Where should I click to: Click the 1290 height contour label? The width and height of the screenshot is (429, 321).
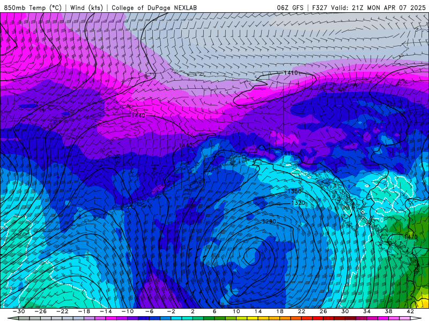click(x=269, y=221)
